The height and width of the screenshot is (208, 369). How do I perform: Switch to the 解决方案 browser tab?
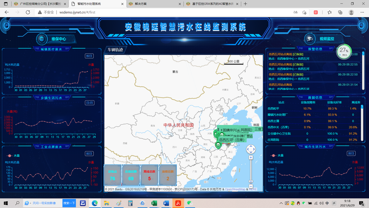[154, 4]
